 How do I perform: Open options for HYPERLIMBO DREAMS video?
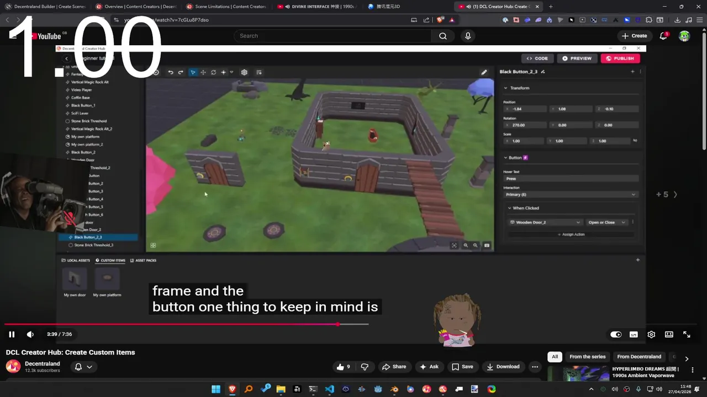pos(693,370)
